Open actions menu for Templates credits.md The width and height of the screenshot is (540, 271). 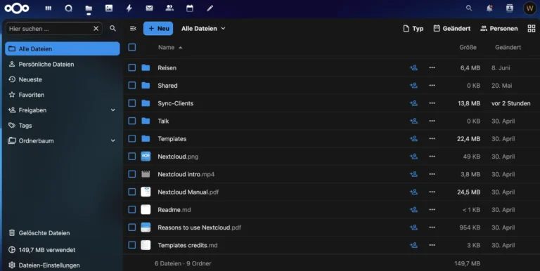(432, 245)
